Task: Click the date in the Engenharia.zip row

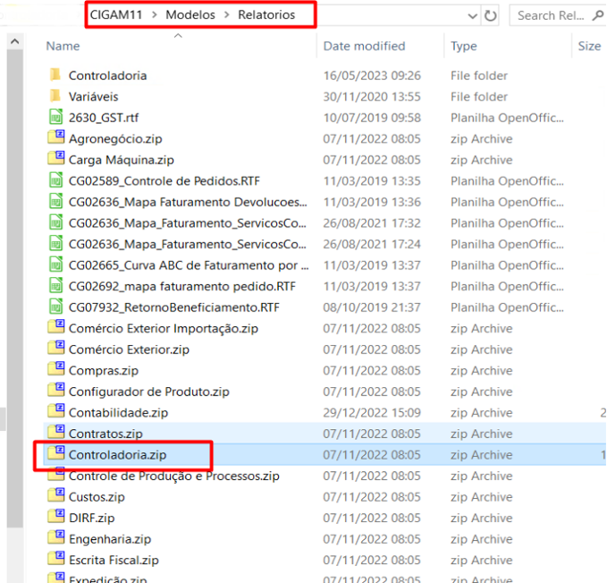Action: [372, 539]
